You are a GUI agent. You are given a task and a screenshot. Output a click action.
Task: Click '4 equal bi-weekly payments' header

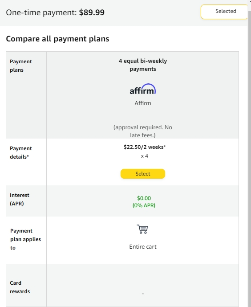[143, 65]
